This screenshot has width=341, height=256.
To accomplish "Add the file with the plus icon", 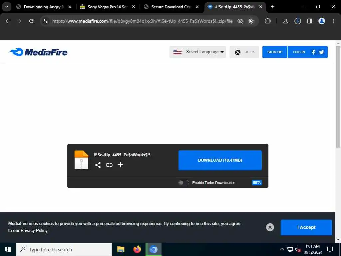I will point(120,165).
